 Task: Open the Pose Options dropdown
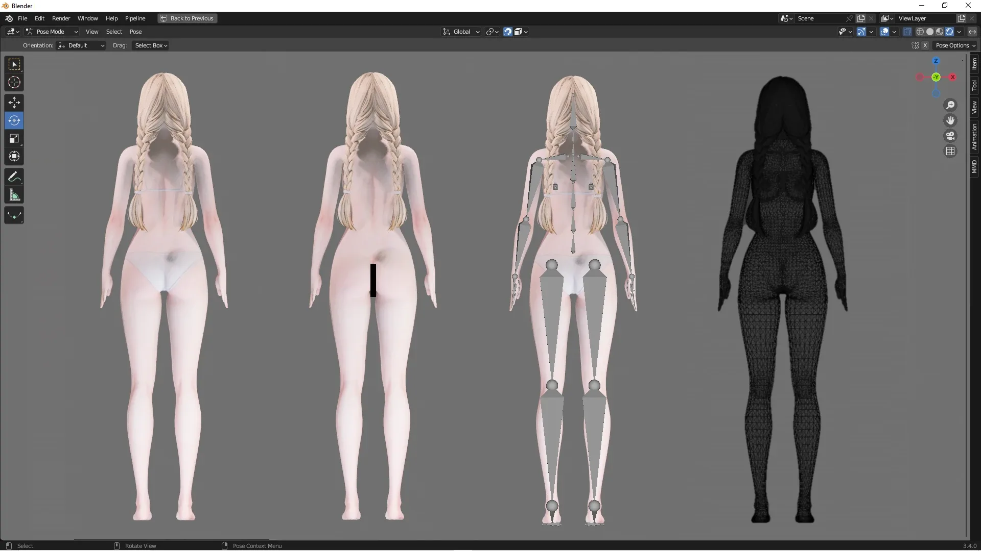(955, 45)
